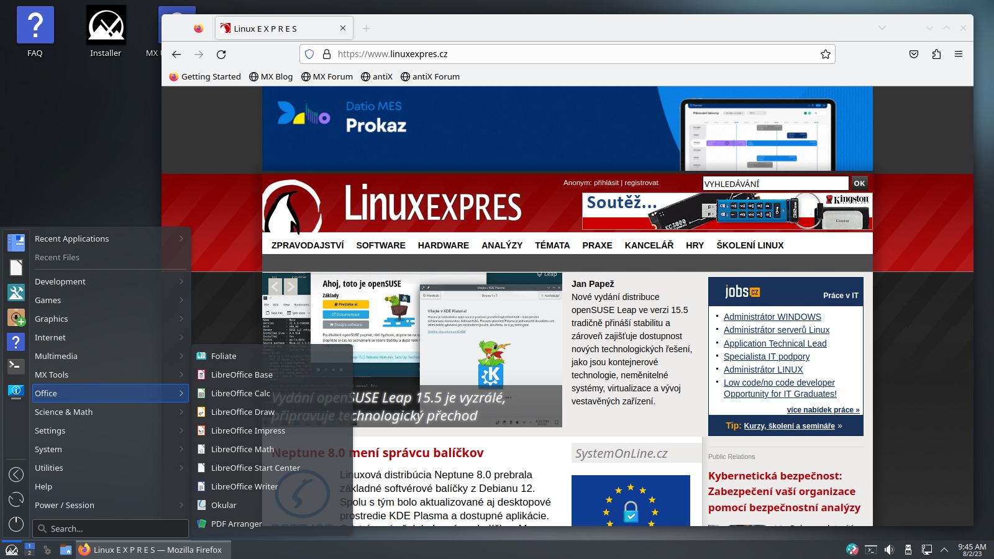Click the registrovat link
Screen dimensions: 994x559
point(641,183)
